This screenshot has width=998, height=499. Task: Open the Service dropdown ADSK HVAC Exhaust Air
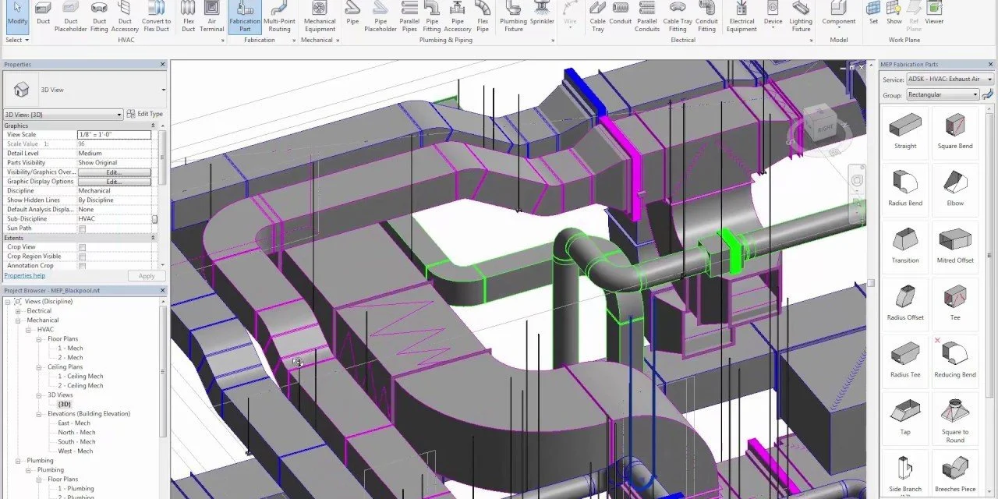[950, 79]
